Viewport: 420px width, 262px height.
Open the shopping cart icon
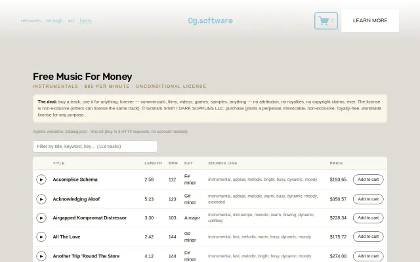tap(326, 20)
